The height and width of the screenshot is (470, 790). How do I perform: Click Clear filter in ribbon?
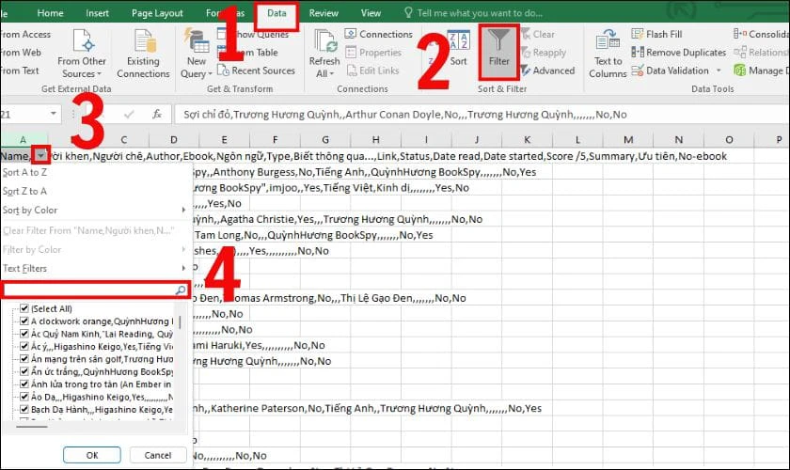tap(538, 34)
